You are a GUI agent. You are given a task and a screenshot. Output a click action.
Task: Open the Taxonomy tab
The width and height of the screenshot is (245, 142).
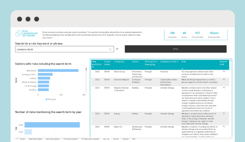tap(116, 139)
